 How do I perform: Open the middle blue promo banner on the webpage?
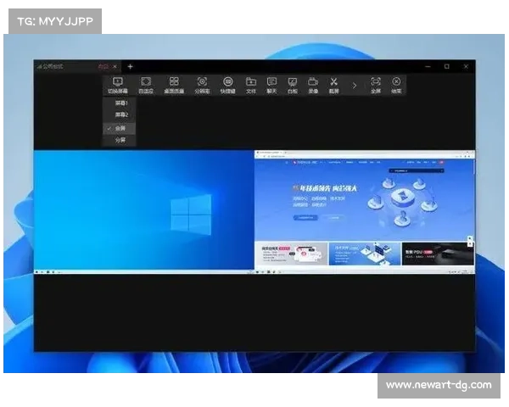click(x=365, y=254)
